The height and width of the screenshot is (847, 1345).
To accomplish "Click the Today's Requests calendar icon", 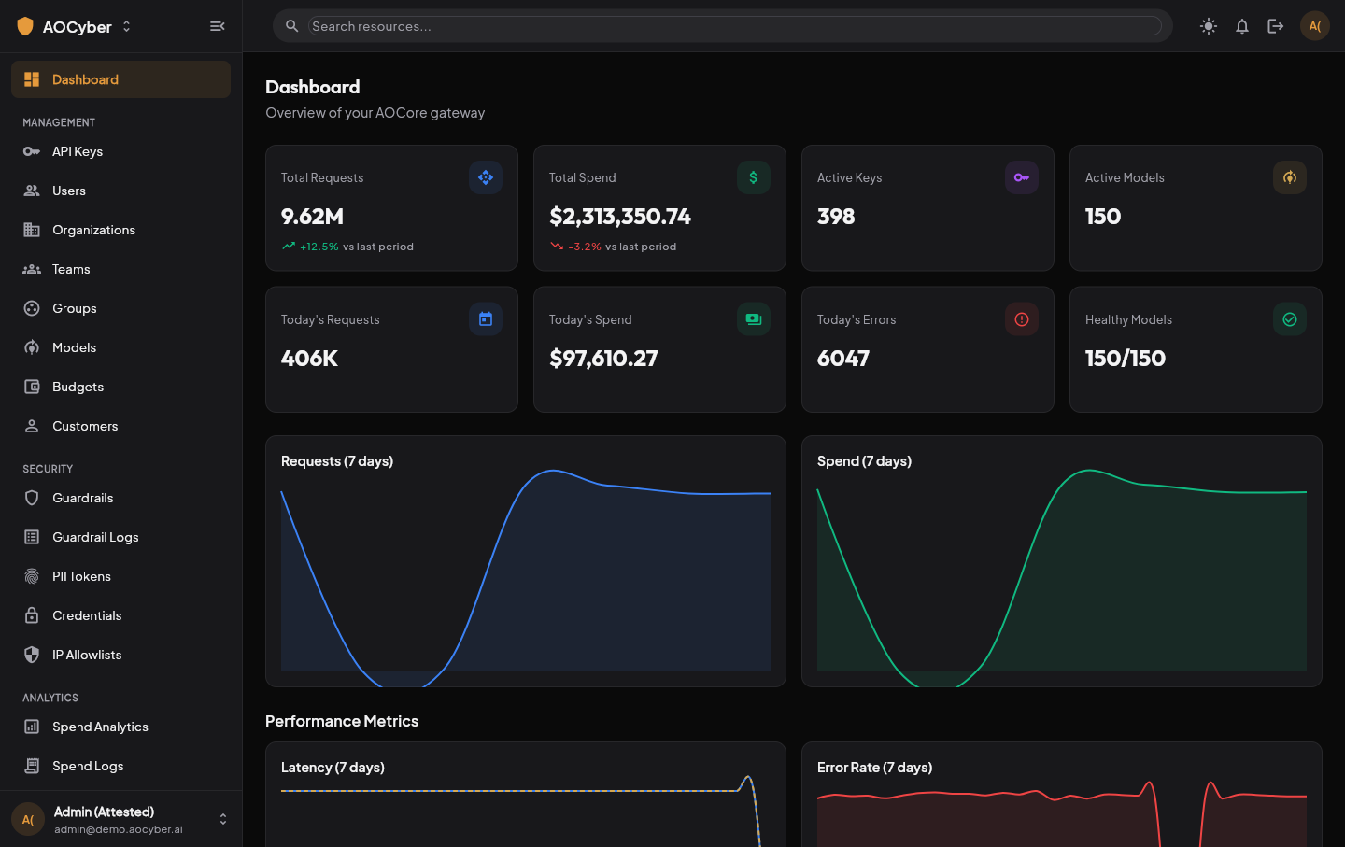I will point(486,319).
